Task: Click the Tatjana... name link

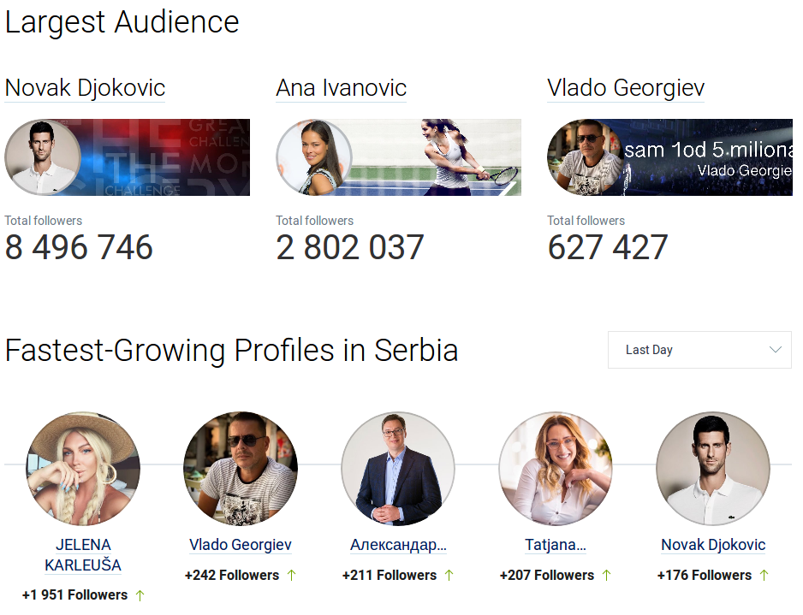Action: 556,545
